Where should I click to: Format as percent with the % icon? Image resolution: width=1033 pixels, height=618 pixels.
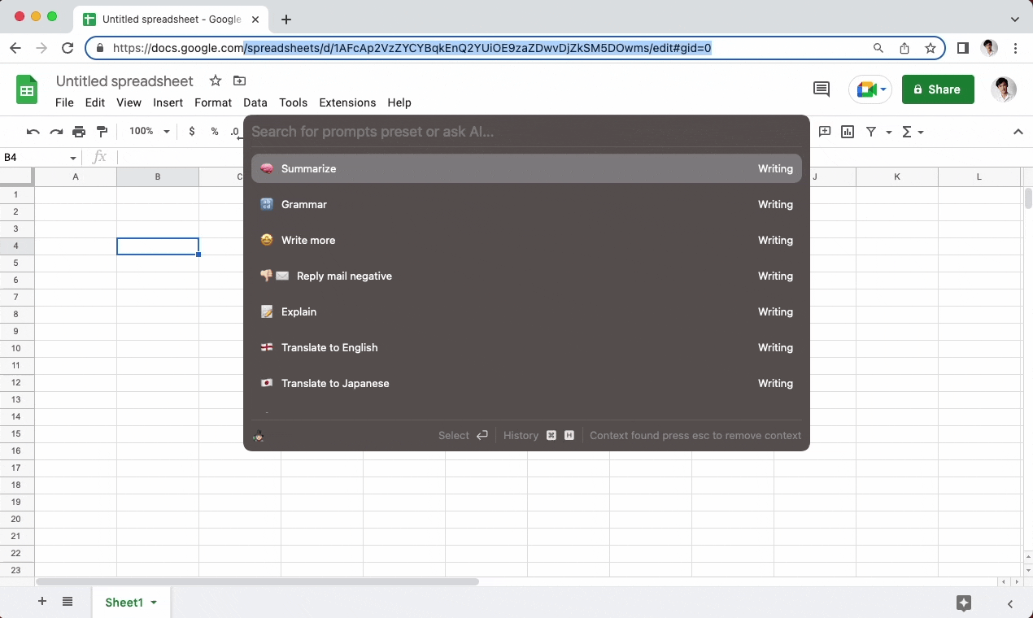(x=215, y=132)
